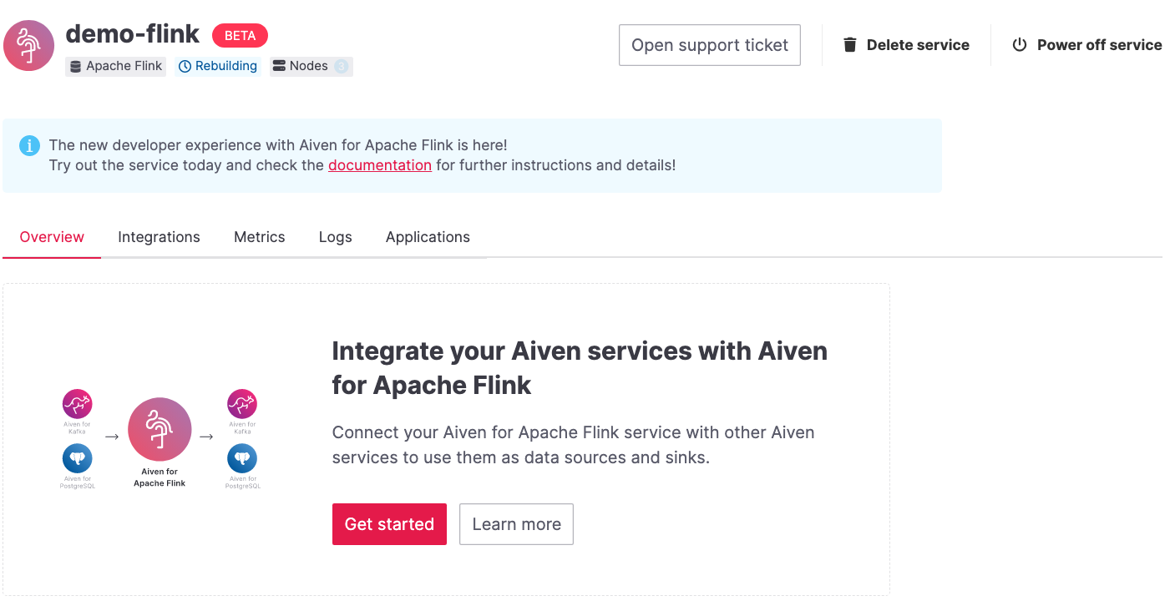
Task: Click the Apache Flink database tag
Action: 116,66
